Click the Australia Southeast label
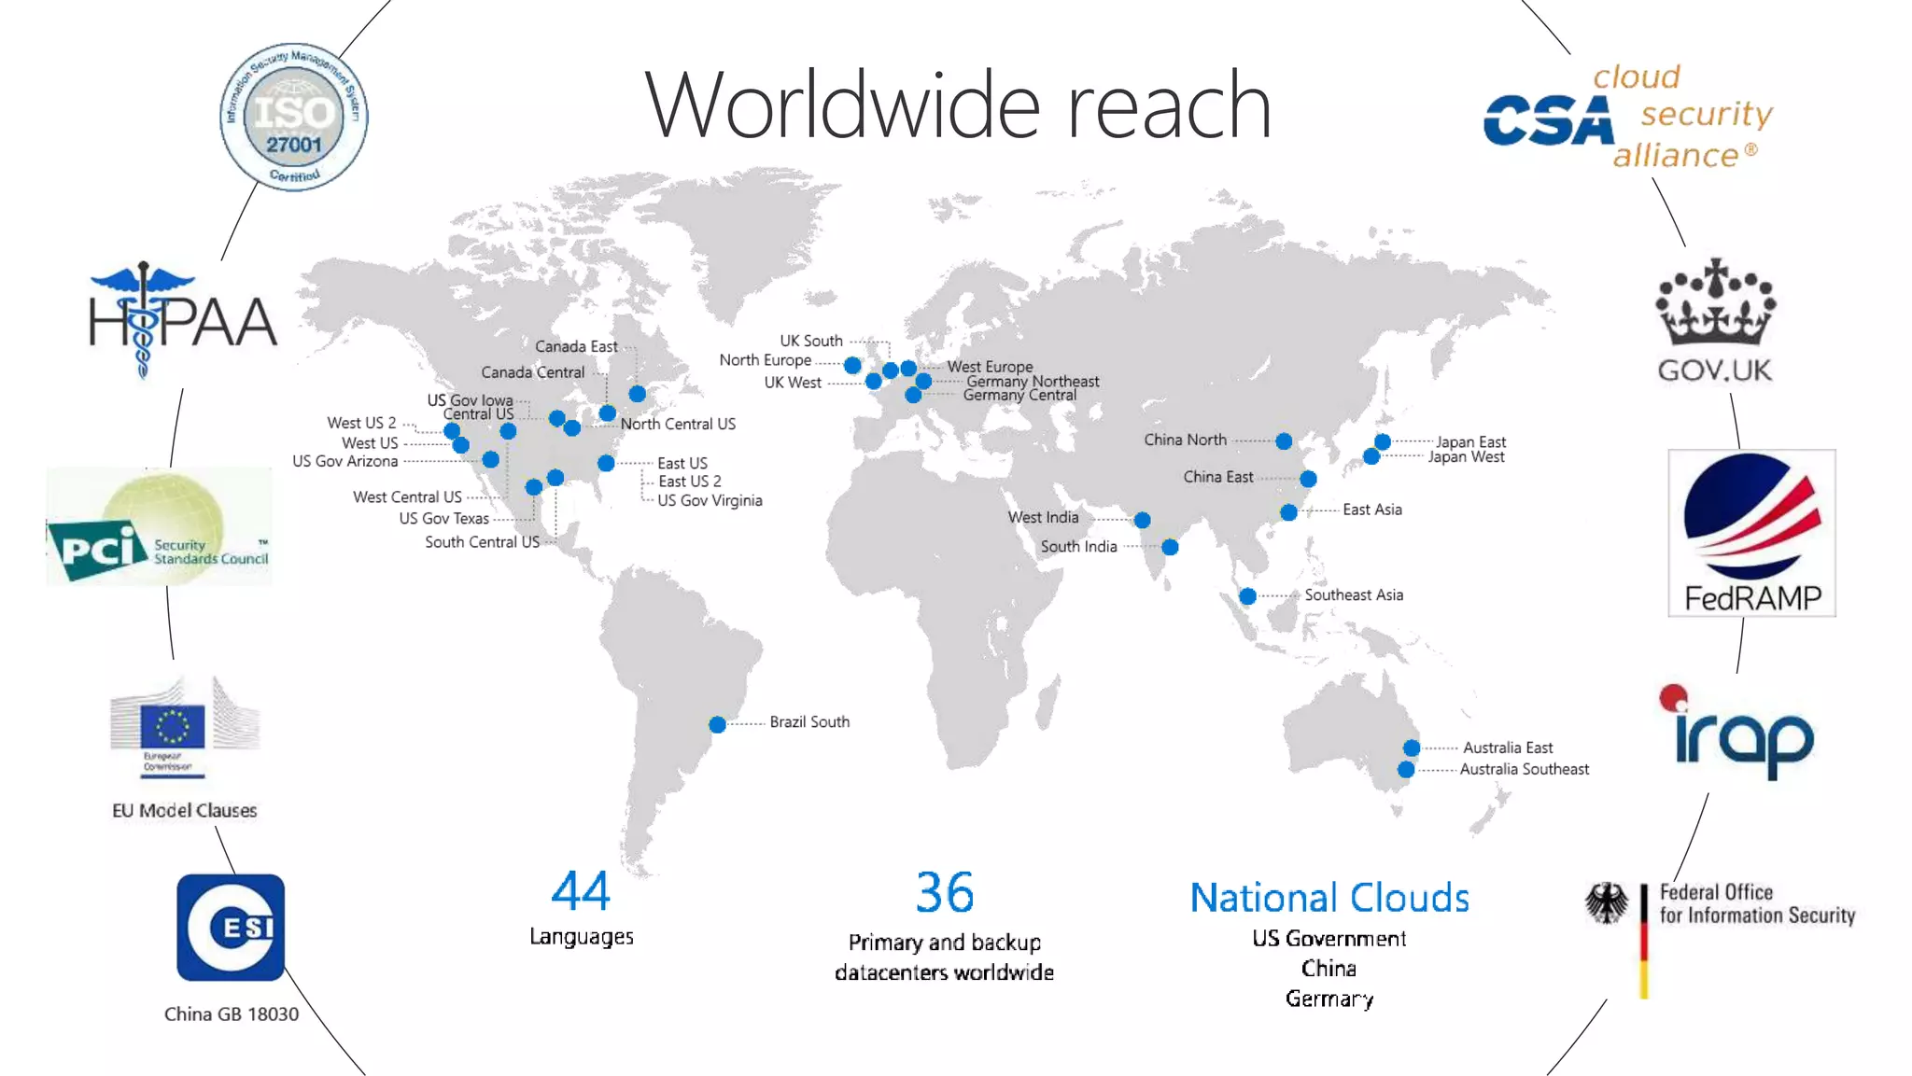This screenshot has height=1076, width=1912. coord(1525,769)
